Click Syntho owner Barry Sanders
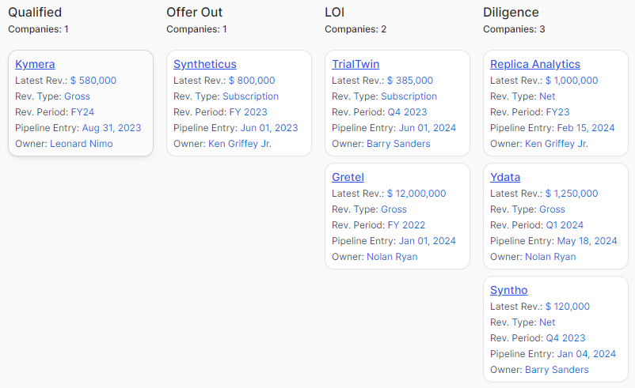Screen dimensions: 635x388 557,370
